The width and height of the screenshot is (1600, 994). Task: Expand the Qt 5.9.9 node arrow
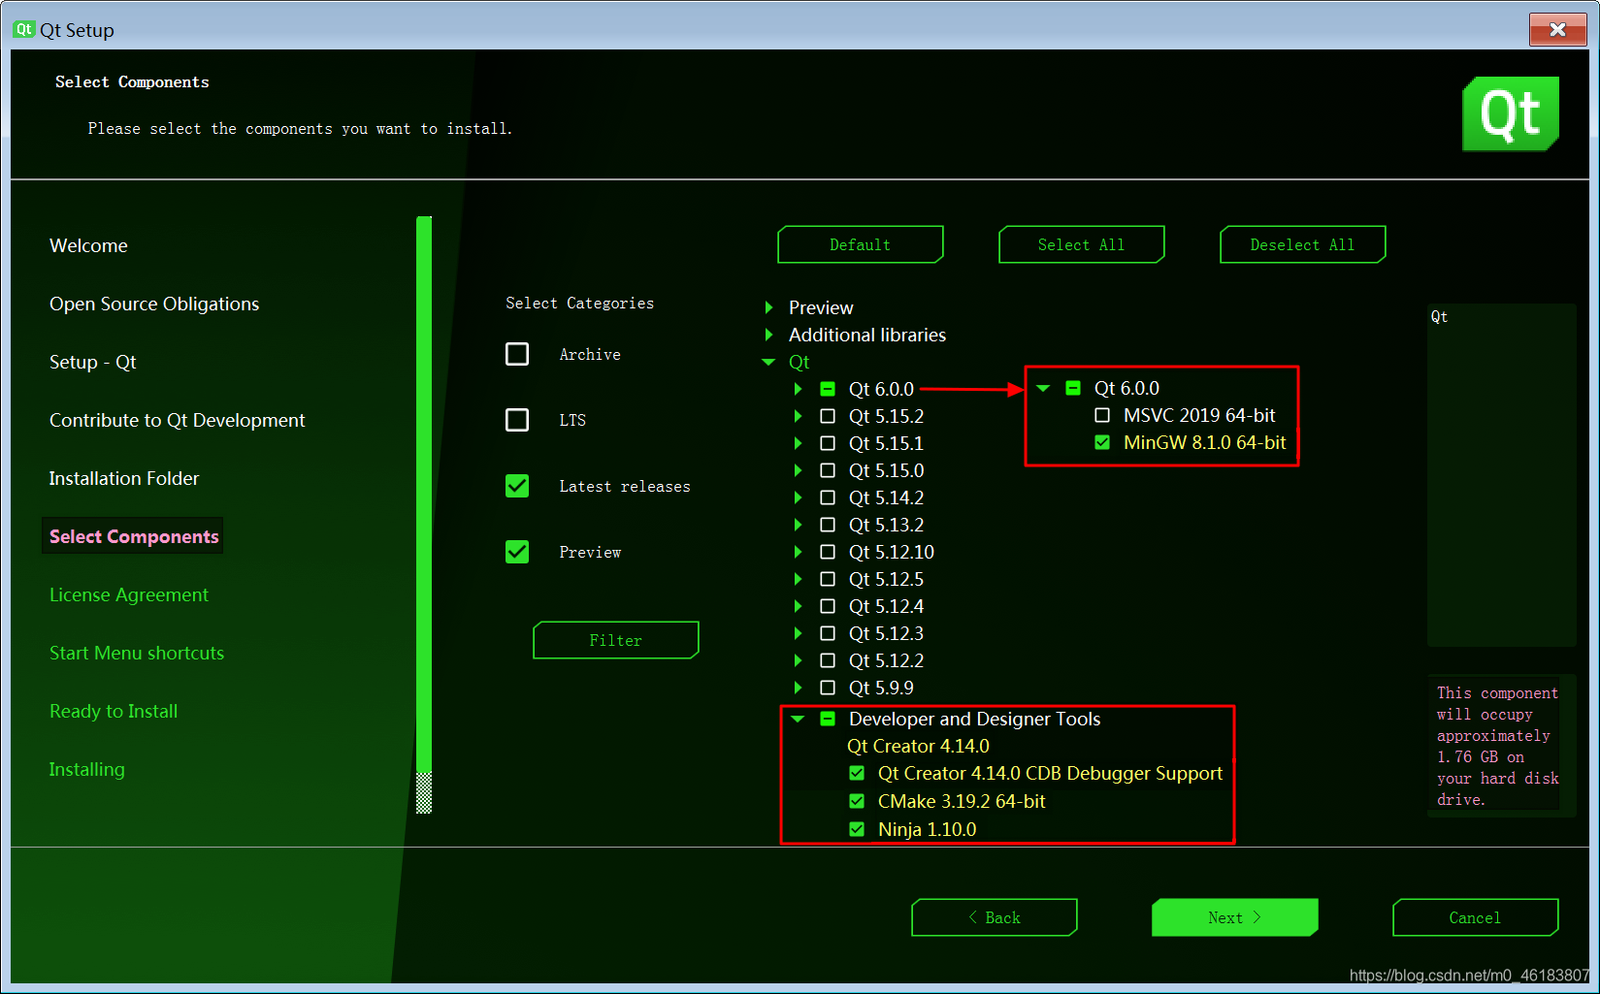click(798, 688)
